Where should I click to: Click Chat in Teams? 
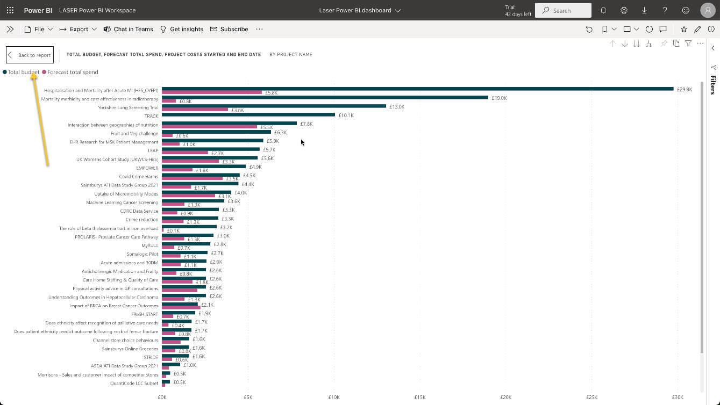click(129, 29)
